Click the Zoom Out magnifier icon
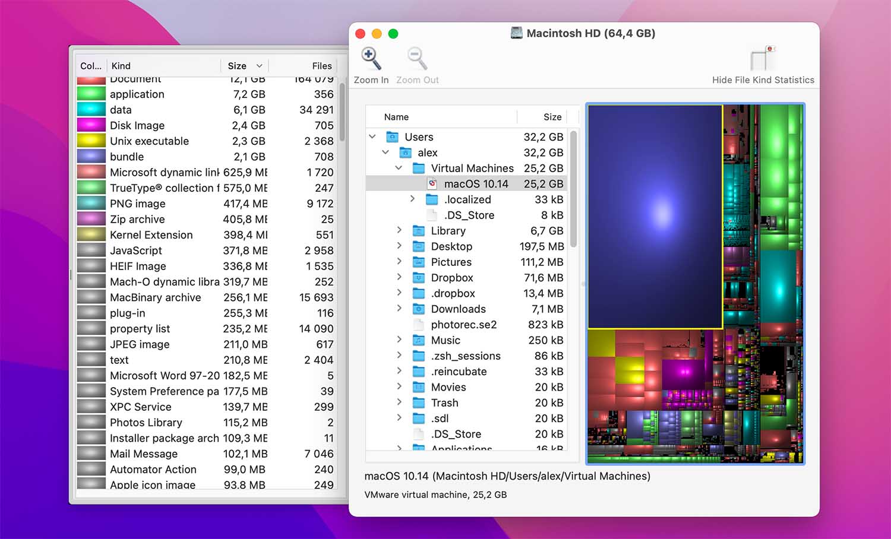The height and width of the screenshot is (539, 891). point(417,59)
